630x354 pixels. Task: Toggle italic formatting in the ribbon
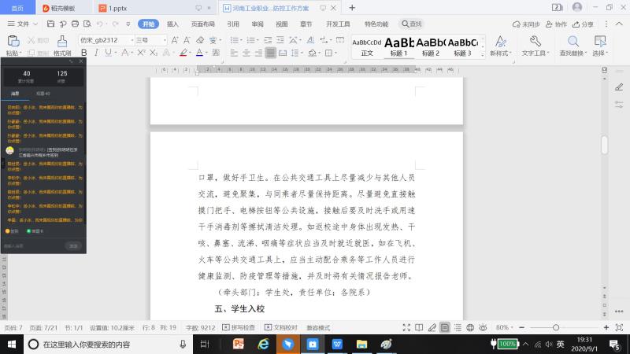95,53
